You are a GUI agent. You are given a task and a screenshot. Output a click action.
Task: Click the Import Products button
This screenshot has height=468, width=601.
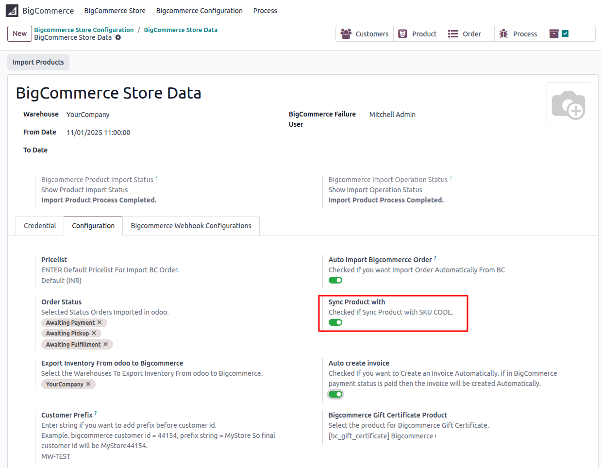pyautogui.click(x=38, y=62)
